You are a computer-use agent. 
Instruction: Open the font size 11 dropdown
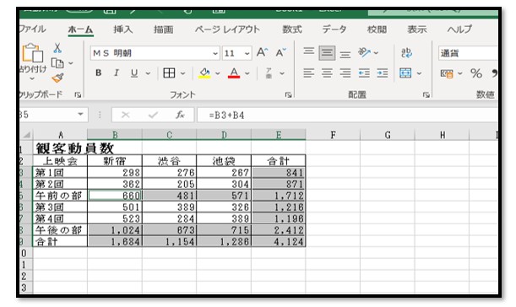pyautogui.click(x=247, y=53)
